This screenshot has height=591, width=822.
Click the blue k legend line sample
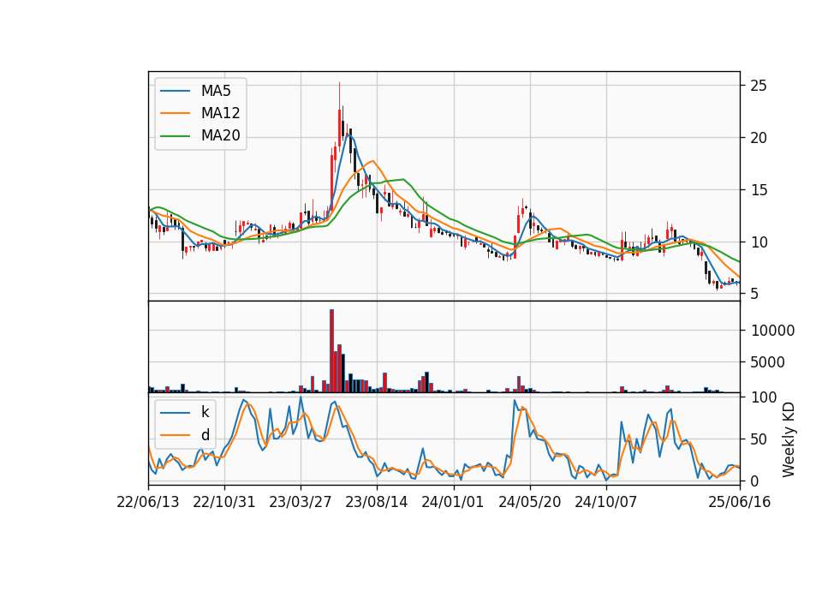tap(175, 413)
